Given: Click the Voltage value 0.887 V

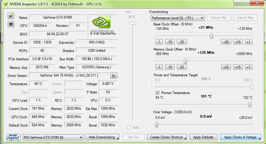Looking at the screenshot, I should pyautogui.click(x=108, y=84).
